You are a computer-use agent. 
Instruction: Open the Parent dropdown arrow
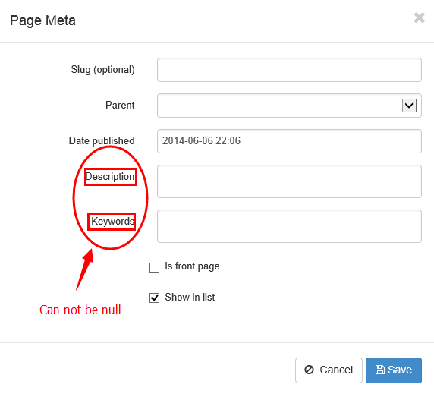(409, 106)
